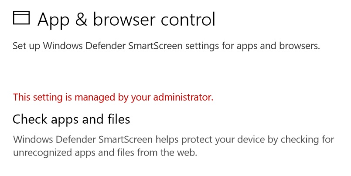
Task: Click the word "control" in the title
Action: (188, 20)
